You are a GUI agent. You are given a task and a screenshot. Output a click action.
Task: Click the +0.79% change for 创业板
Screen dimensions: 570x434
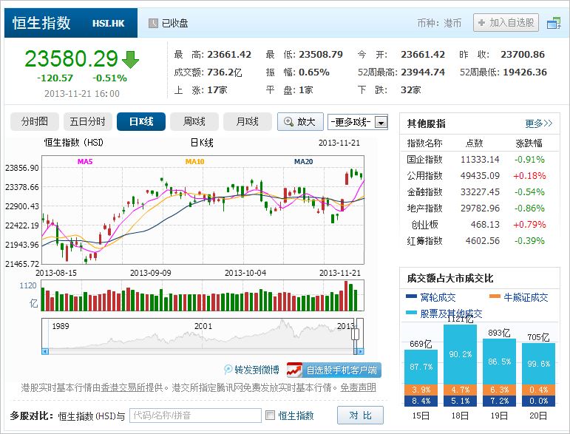pos(529,225)
